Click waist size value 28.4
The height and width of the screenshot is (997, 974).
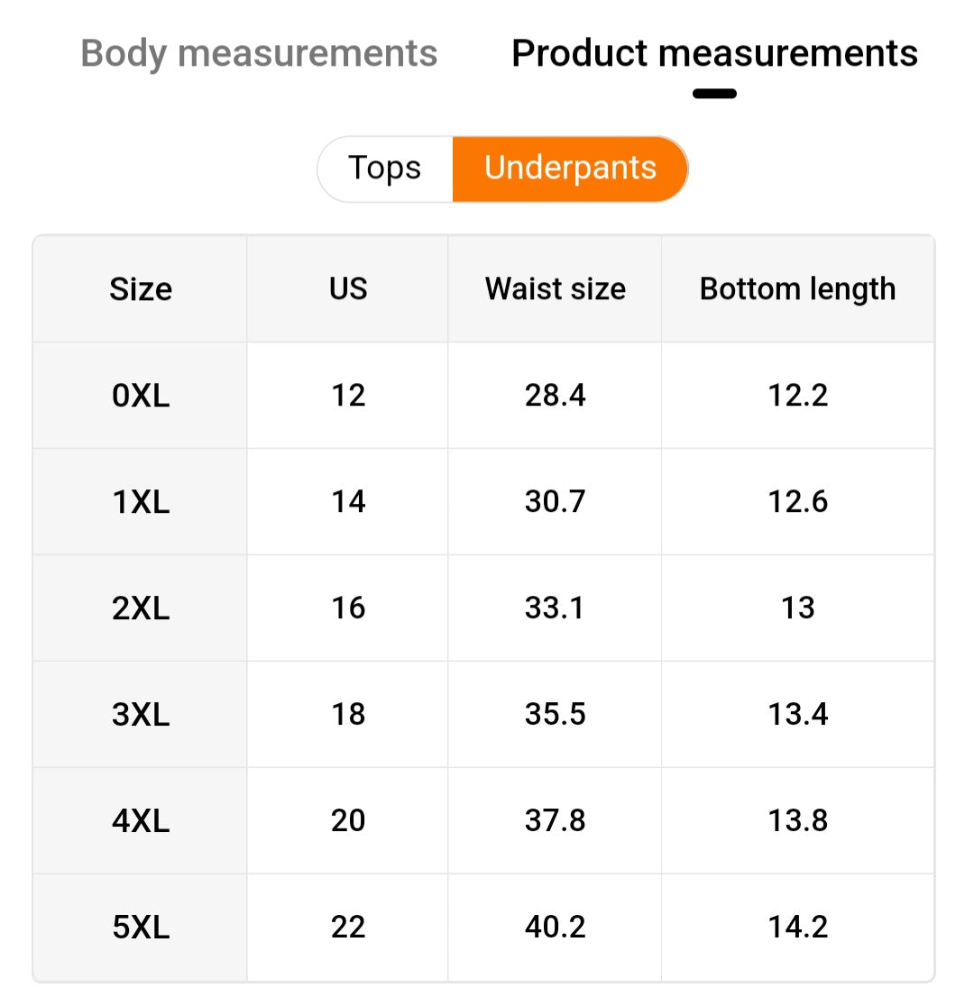[555, 396]
